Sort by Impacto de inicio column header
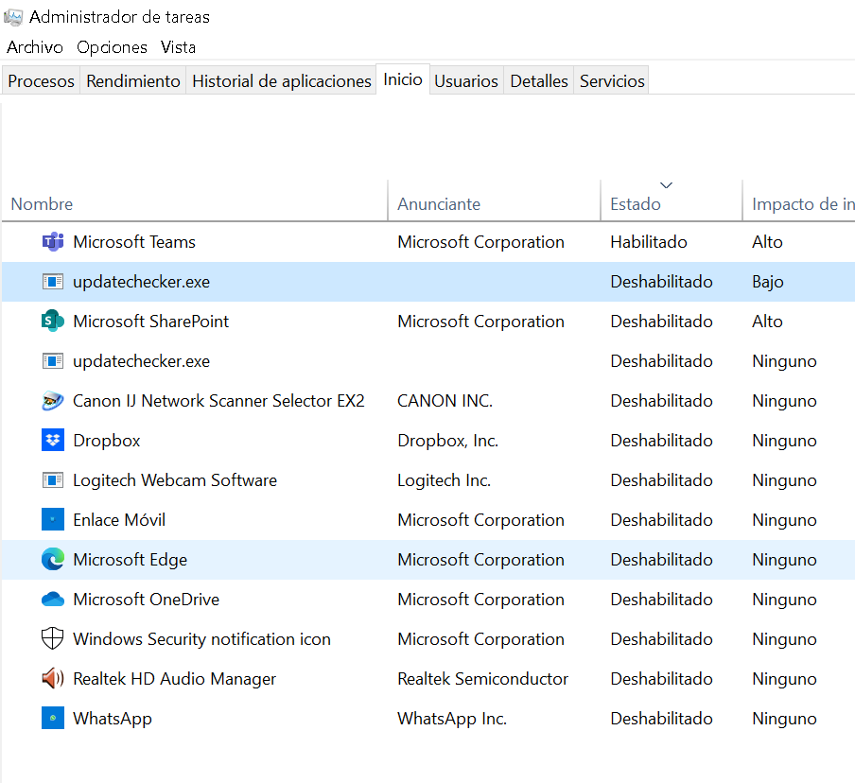The width and height of the screenshot is (855, 783). point(799,200)
